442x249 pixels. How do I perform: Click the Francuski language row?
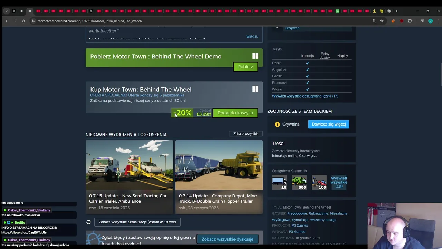pyautogui.click(x=311, y=83)
